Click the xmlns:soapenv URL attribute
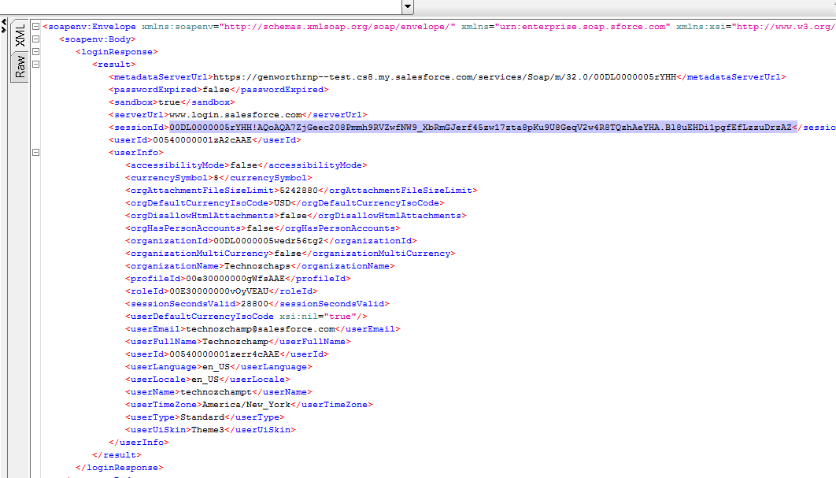This screenshot has width=836, height=478. pos(338,27)
